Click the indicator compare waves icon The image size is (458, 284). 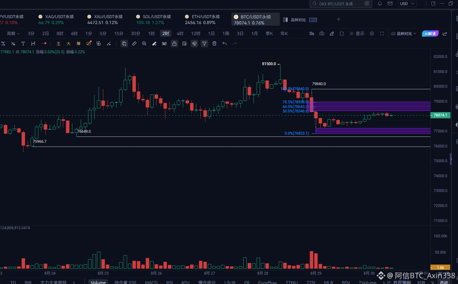point(164,44)
